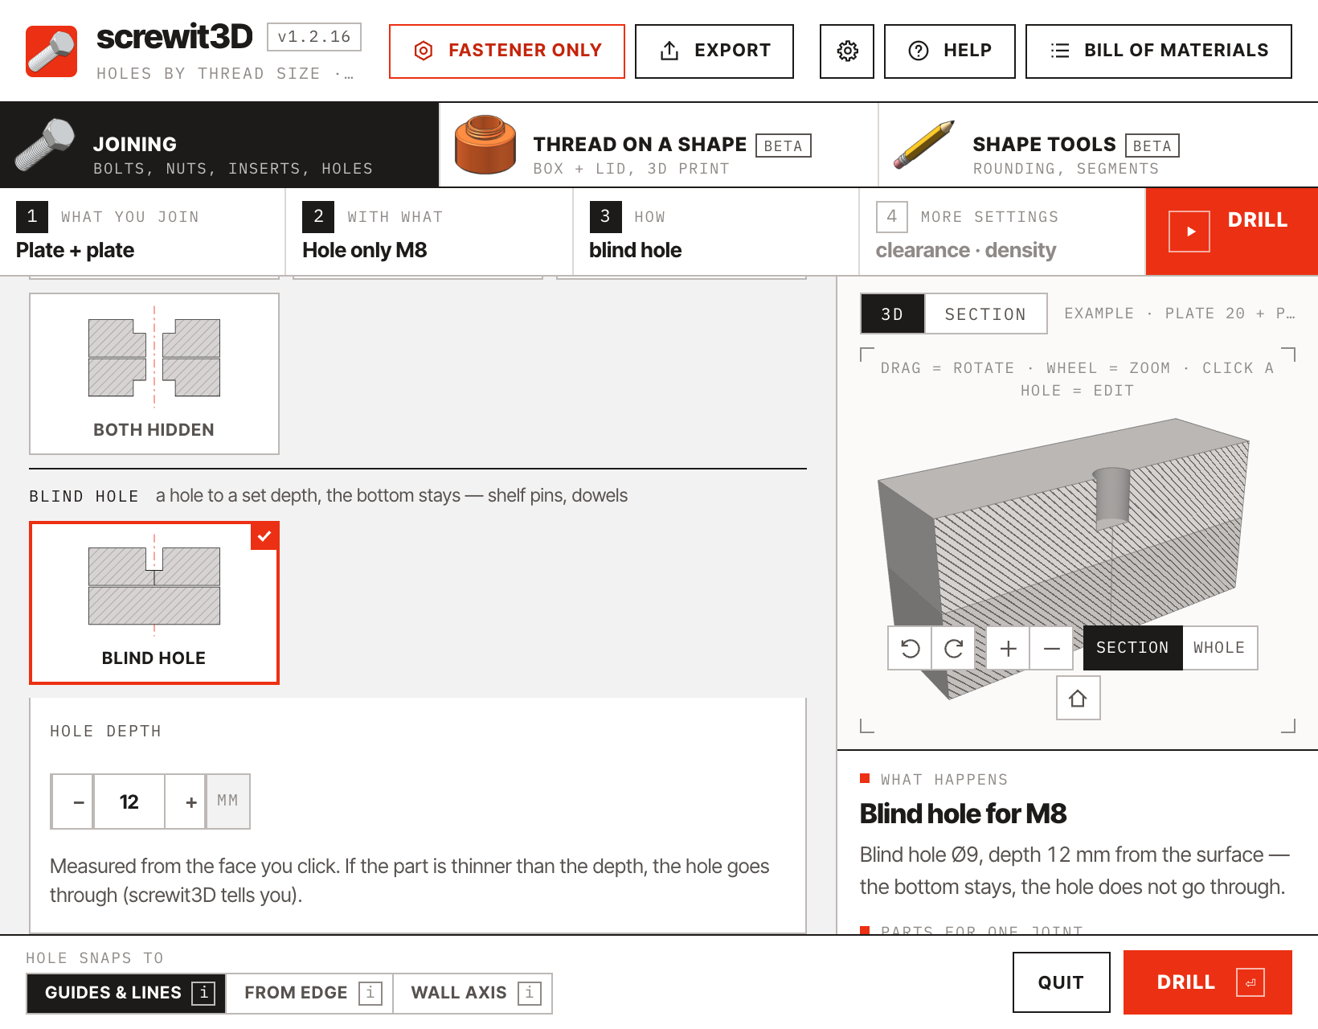
Task: Show info for Wall Axis snap
Action: (x=529, y=993)
